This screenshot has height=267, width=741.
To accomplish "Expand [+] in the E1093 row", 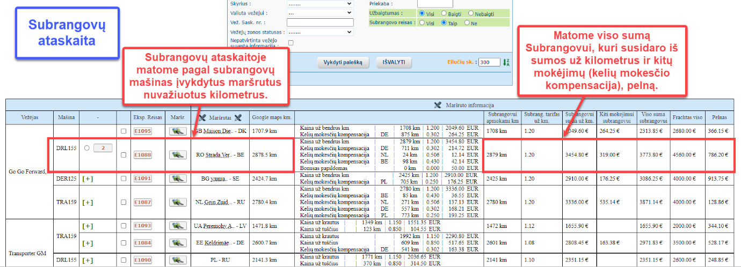I will 88,226.
